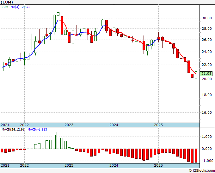Image resolution: width=215 pixels, height=173 pixels.
Task: Click the 26.00 price axis label
Action: click(207, 40)
